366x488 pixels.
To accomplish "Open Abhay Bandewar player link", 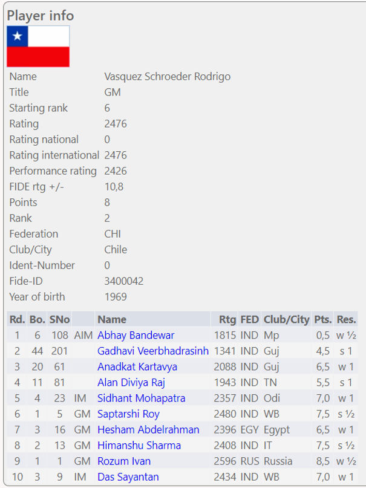I will point(136,335).
